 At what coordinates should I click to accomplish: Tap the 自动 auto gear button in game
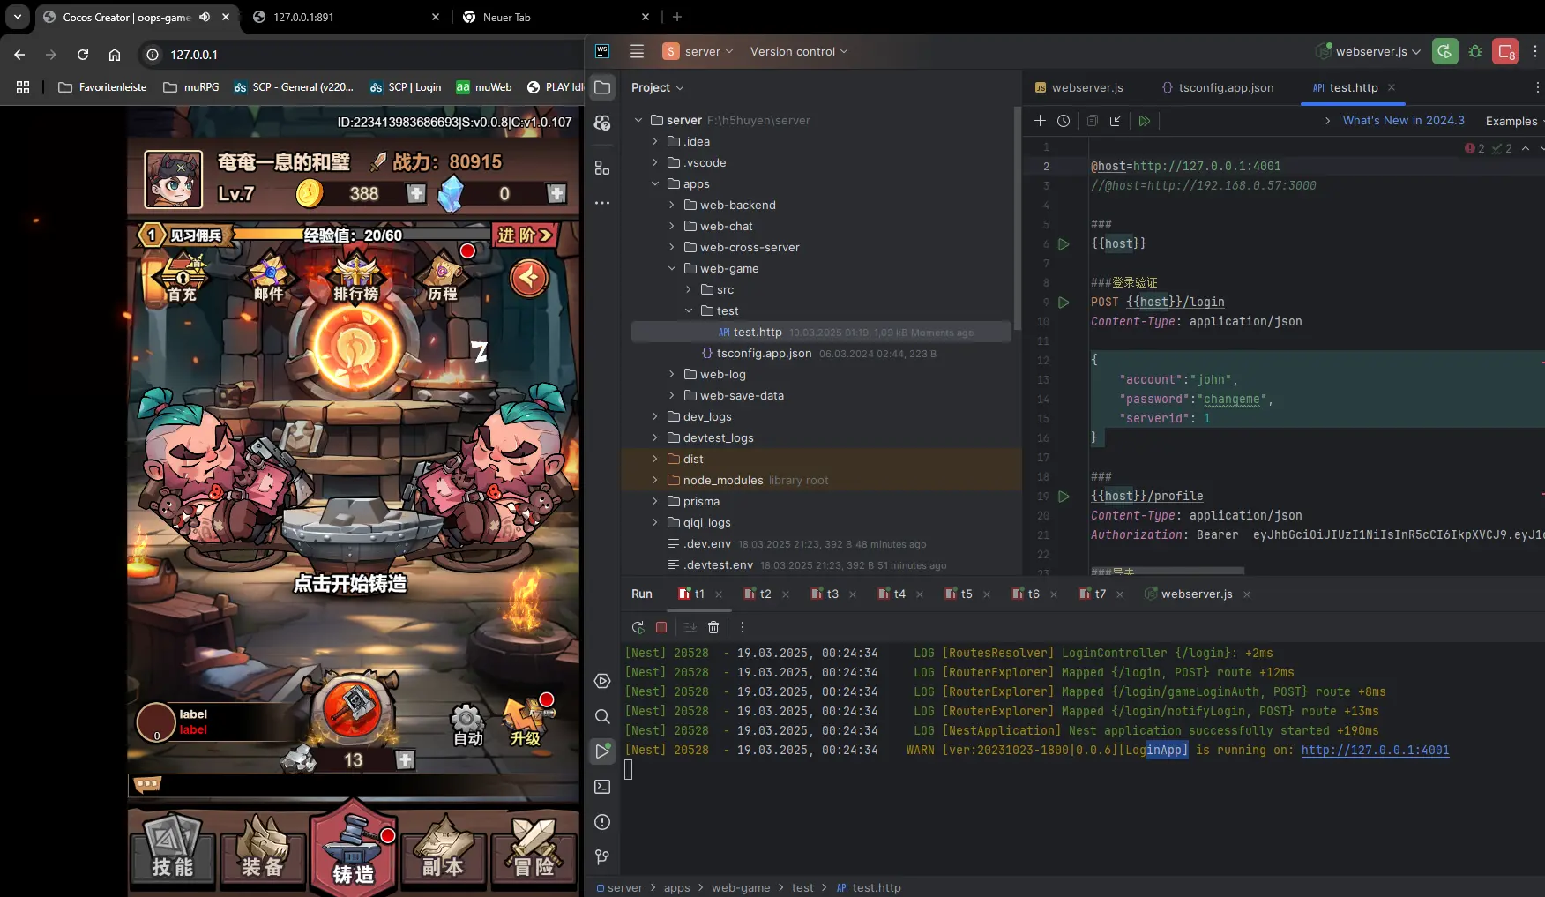coord(467,725)
